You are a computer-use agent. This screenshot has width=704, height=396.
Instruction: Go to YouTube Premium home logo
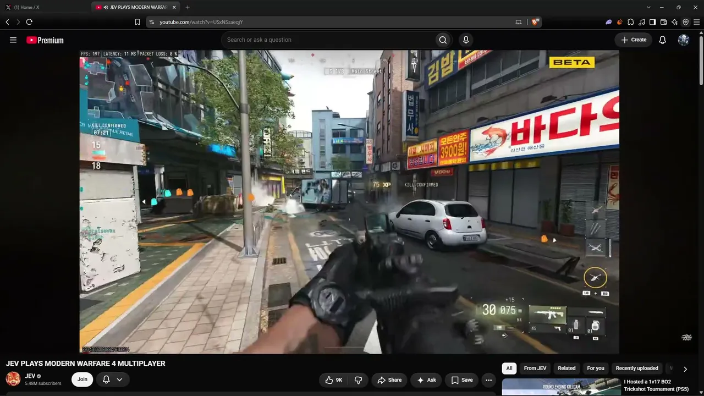point(45,40)
